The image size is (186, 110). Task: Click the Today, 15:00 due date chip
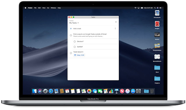(79, 55)
